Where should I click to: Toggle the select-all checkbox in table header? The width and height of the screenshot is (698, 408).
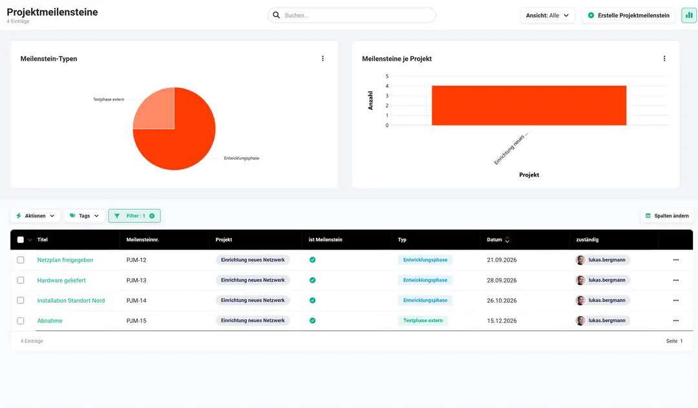[x=21, y=240]
